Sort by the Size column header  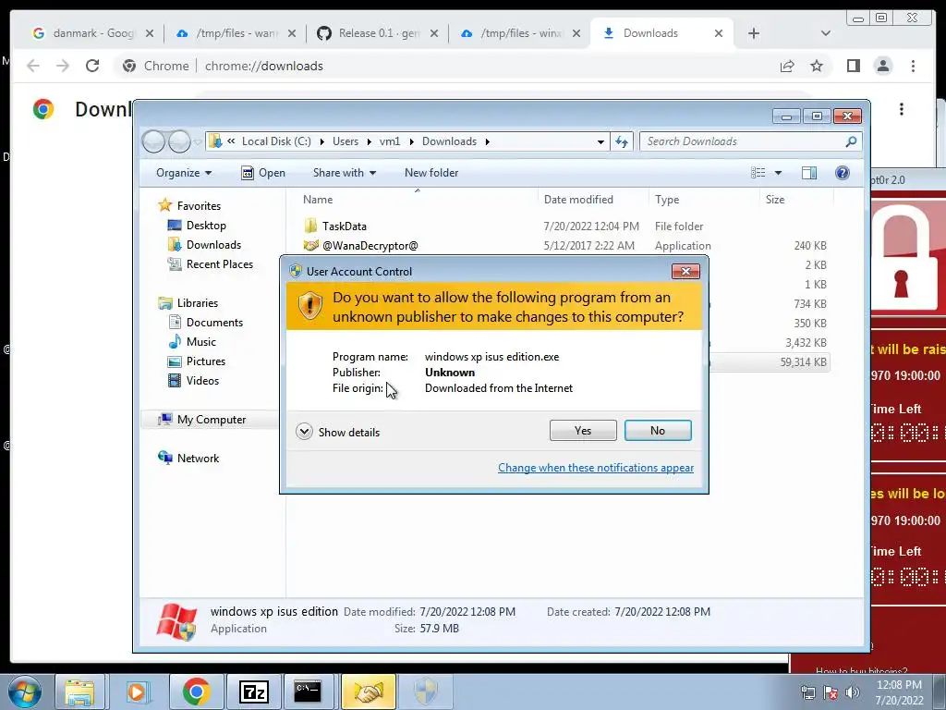(775, 200)
